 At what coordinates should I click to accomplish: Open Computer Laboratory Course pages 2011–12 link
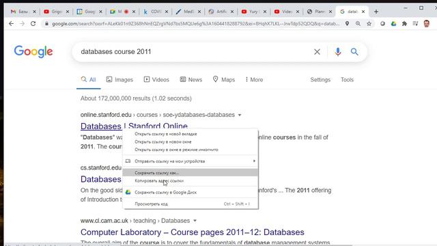point(193,232)
